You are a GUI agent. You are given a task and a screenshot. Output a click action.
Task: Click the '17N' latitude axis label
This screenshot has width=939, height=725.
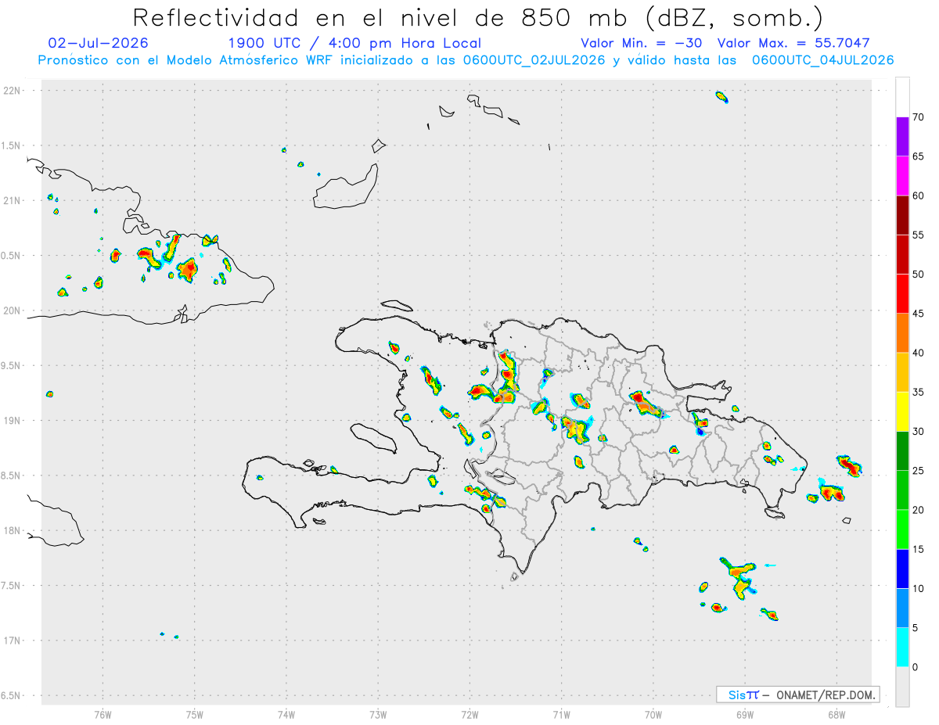pos(12,641)
